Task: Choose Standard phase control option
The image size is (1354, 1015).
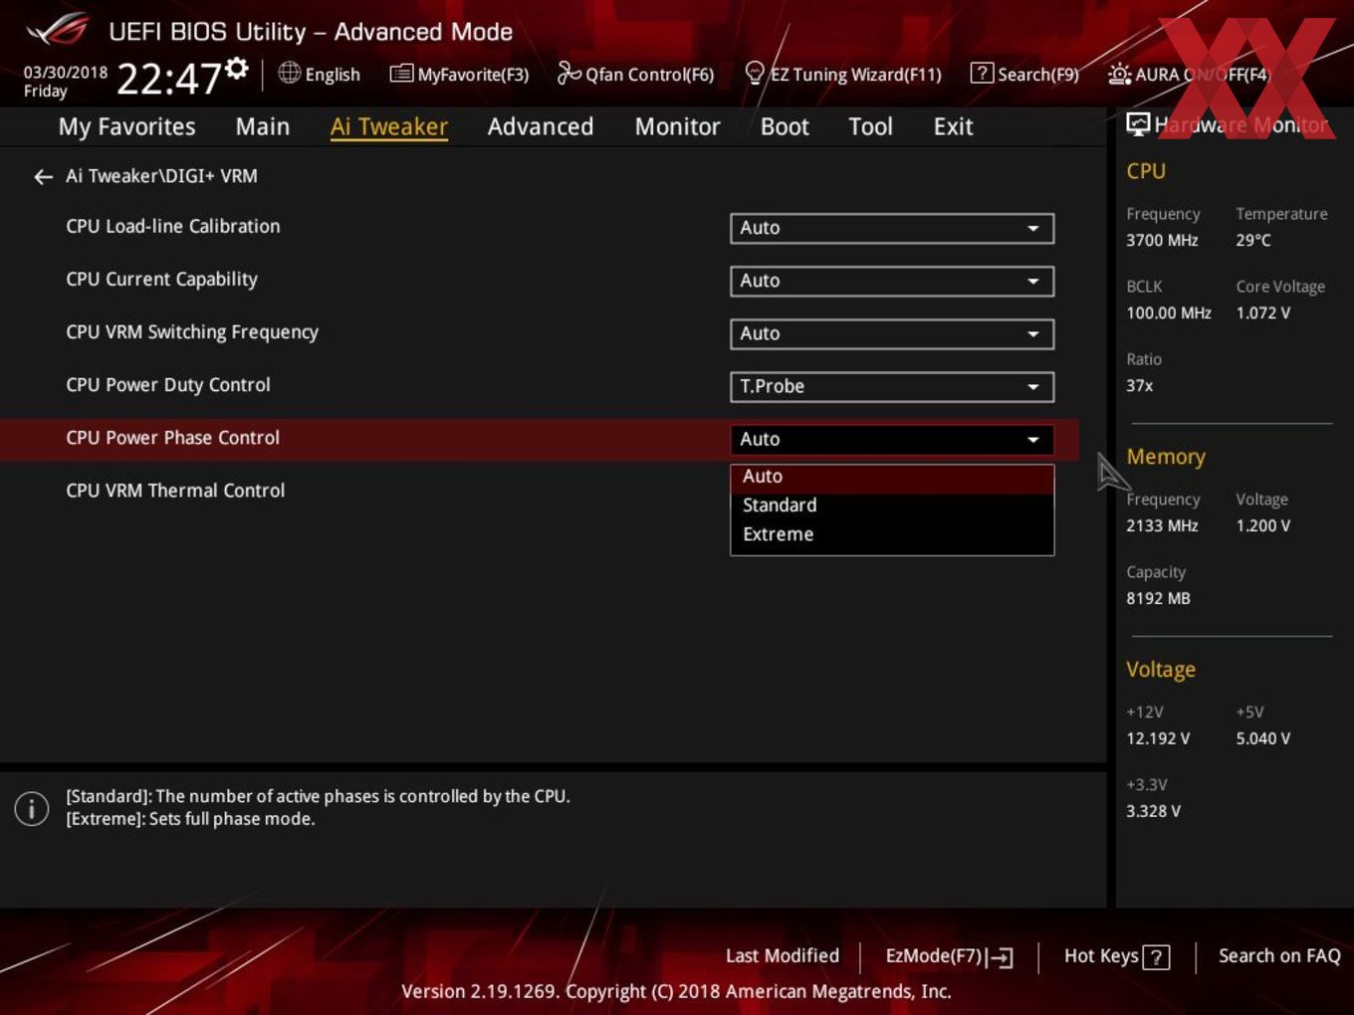Action: pos(892,506)
